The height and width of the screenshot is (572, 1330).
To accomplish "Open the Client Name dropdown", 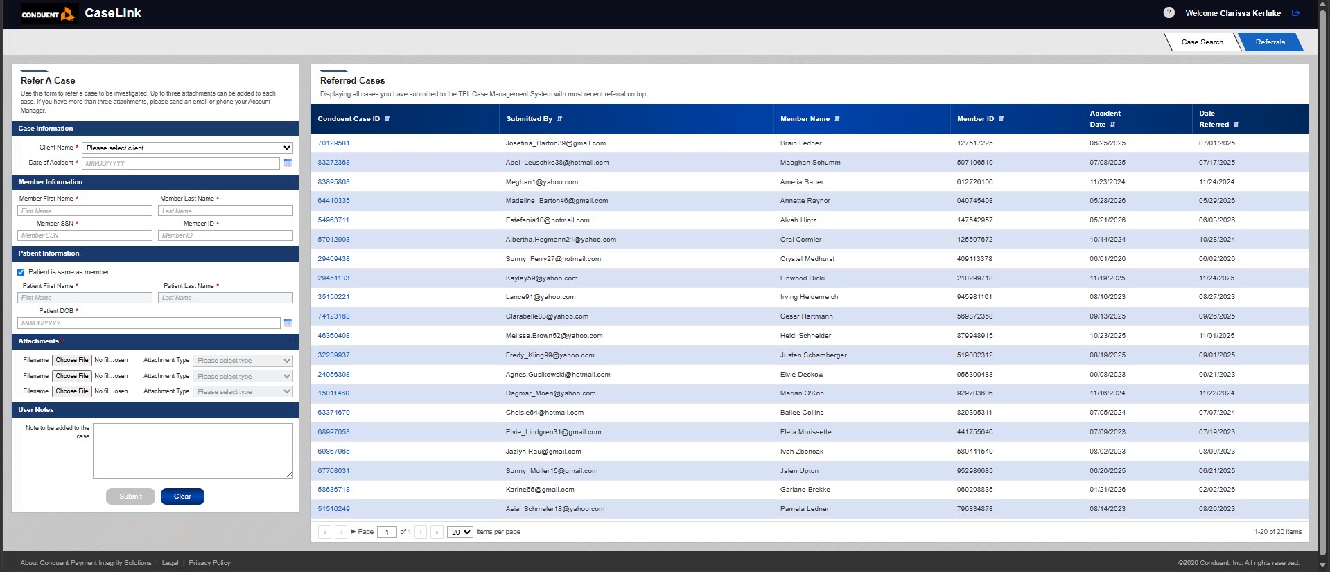I will pyautogui.click(x=187, y=148).
